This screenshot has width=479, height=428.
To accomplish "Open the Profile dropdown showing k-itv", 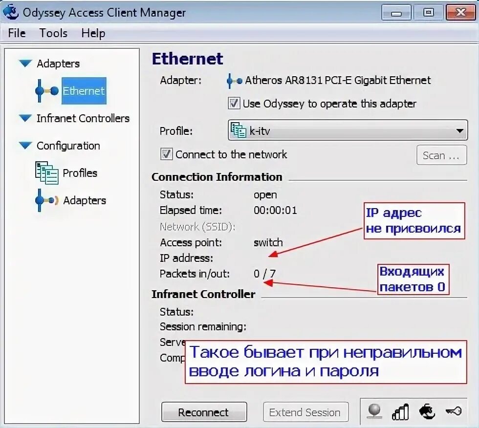I will click(459, 130).
